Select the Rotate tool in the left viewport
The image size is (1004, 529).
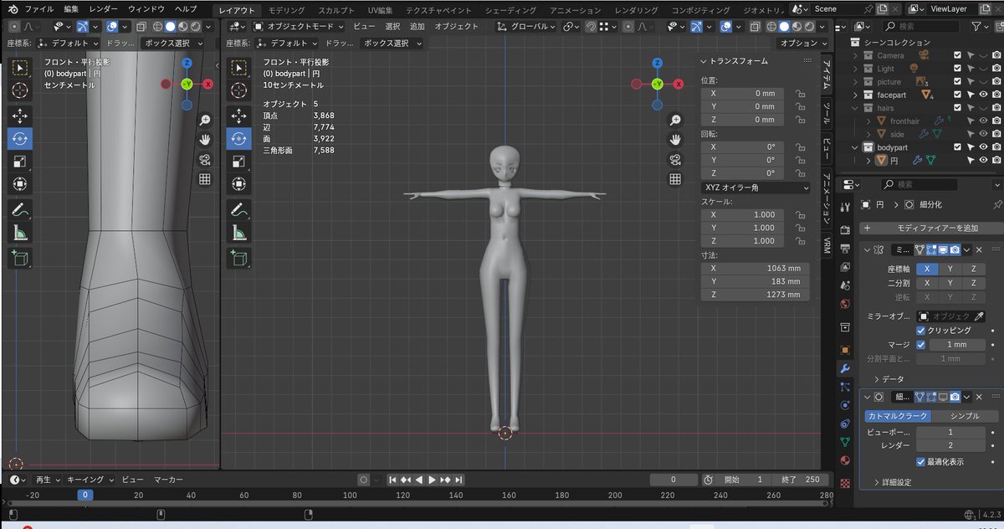click(19, 138)
